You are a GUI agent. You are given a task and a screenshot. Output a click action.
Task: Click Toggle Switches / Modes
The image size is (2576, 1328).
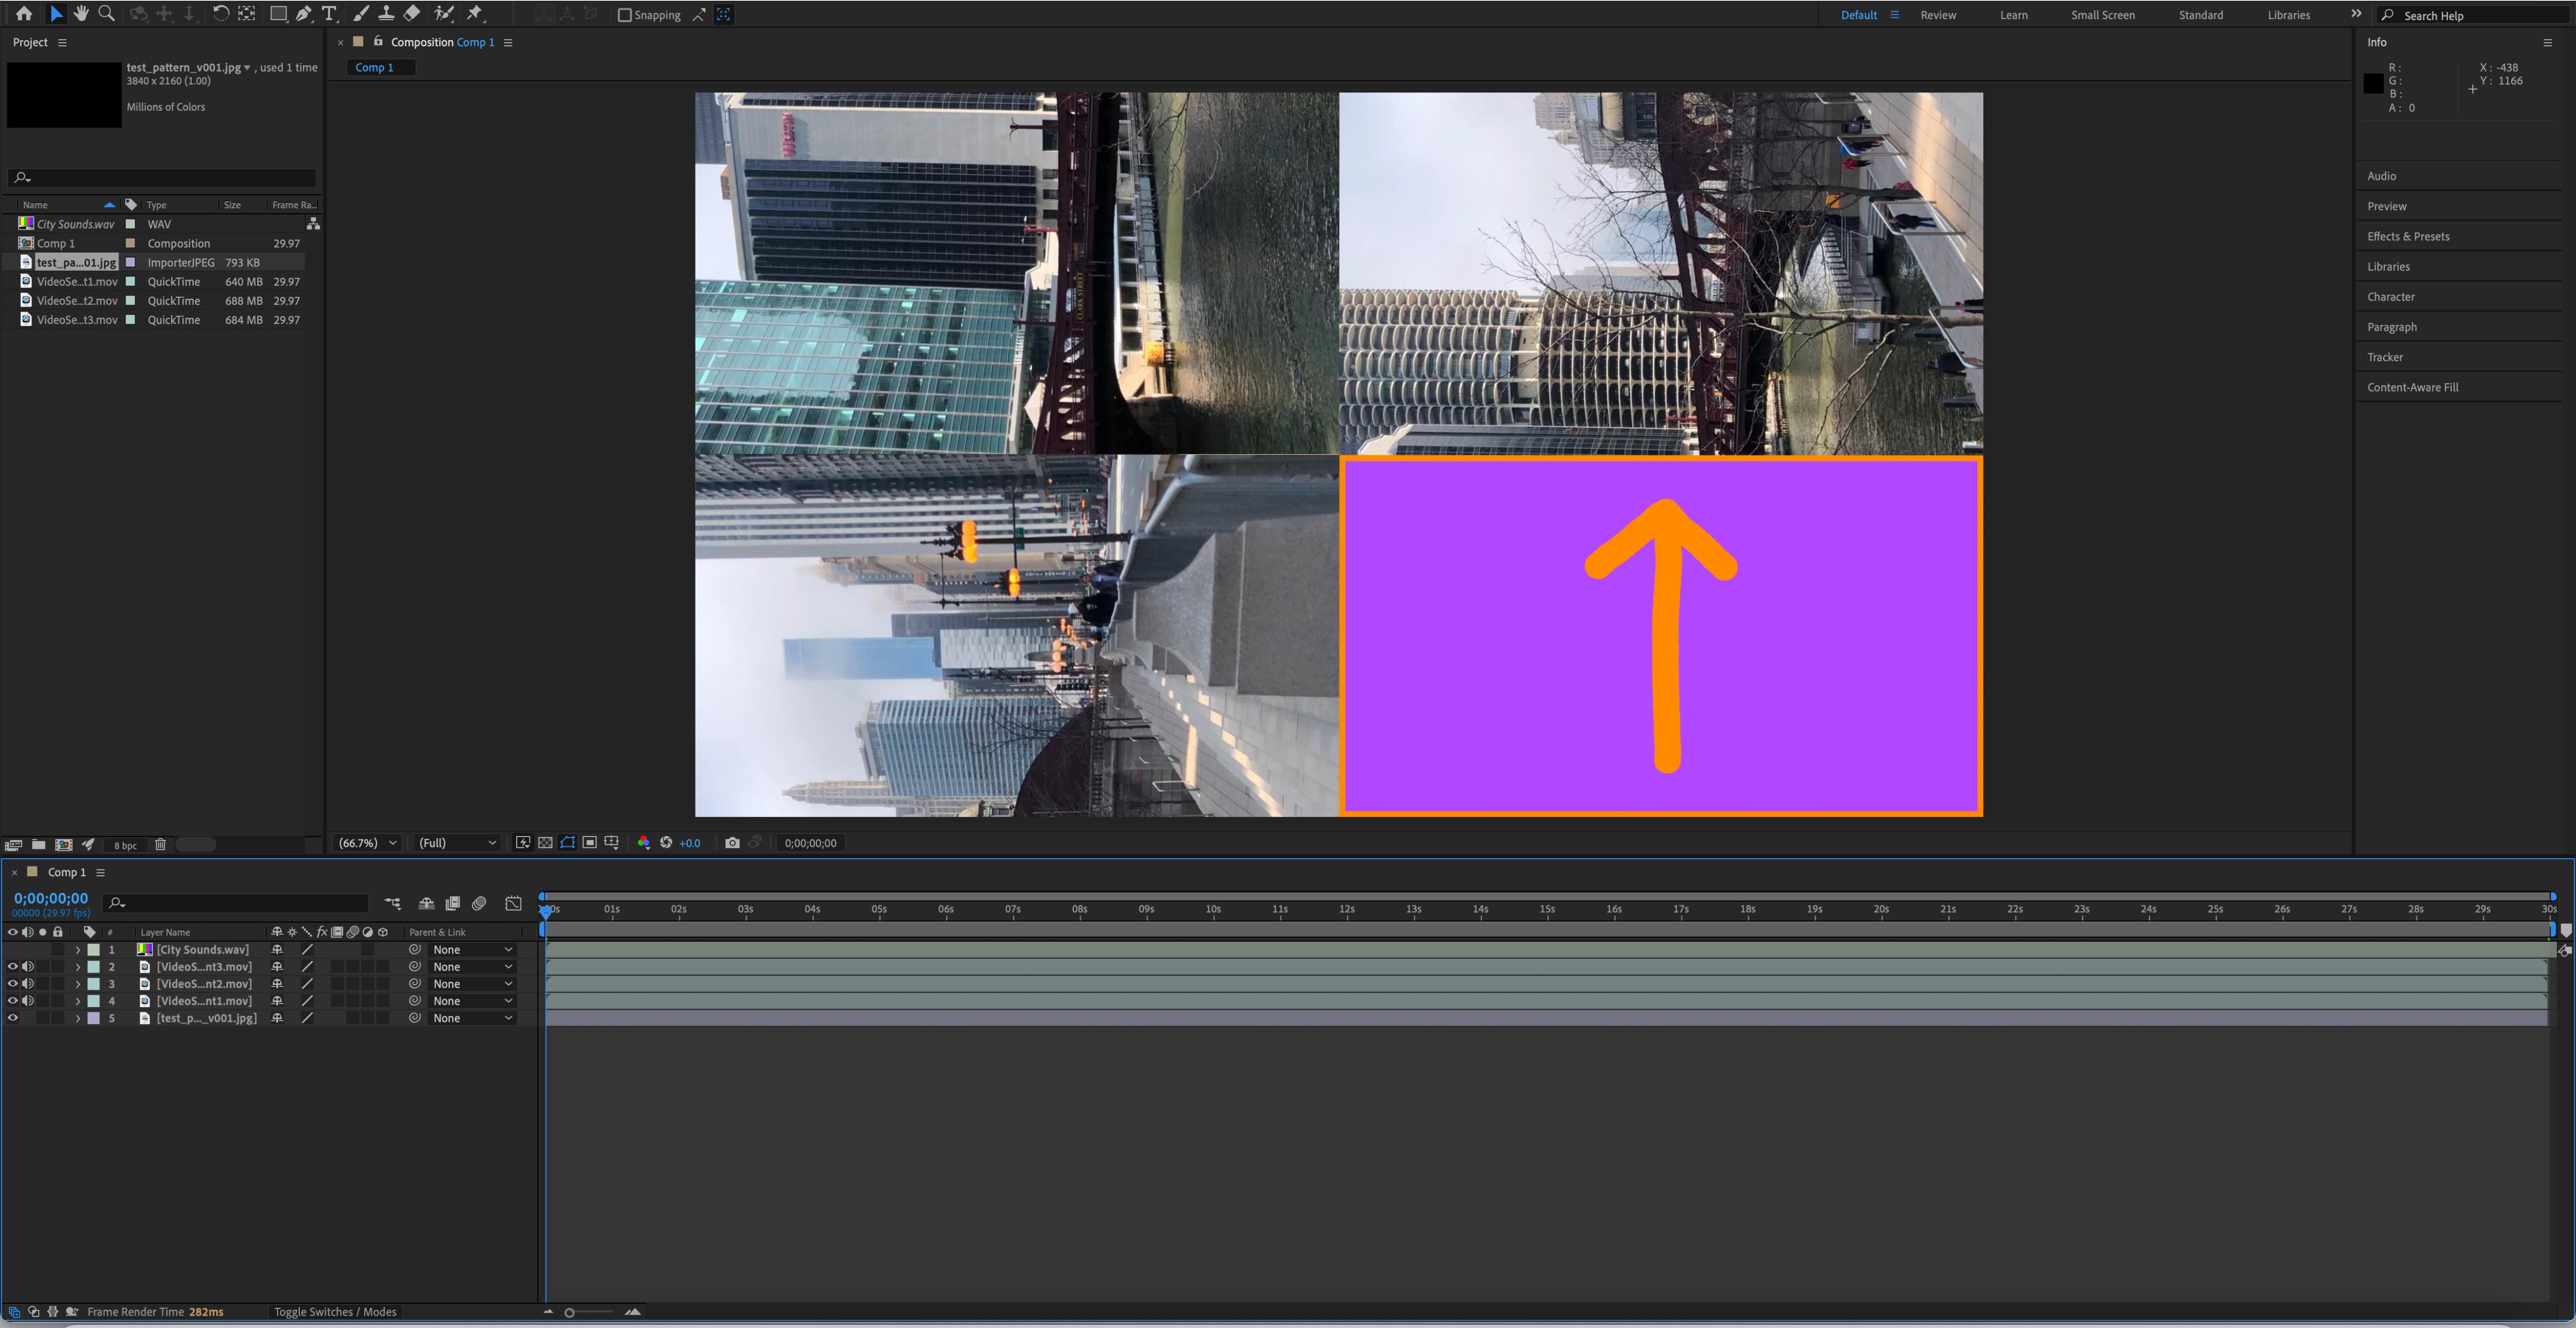tap(335, 1311)
